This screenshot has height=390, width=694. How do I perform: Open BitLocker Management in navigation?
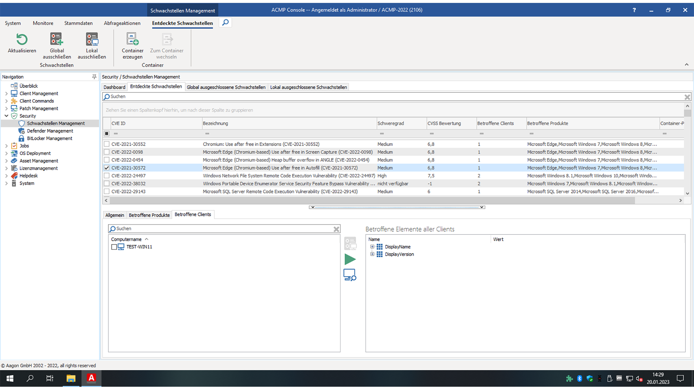click(50, 138)
